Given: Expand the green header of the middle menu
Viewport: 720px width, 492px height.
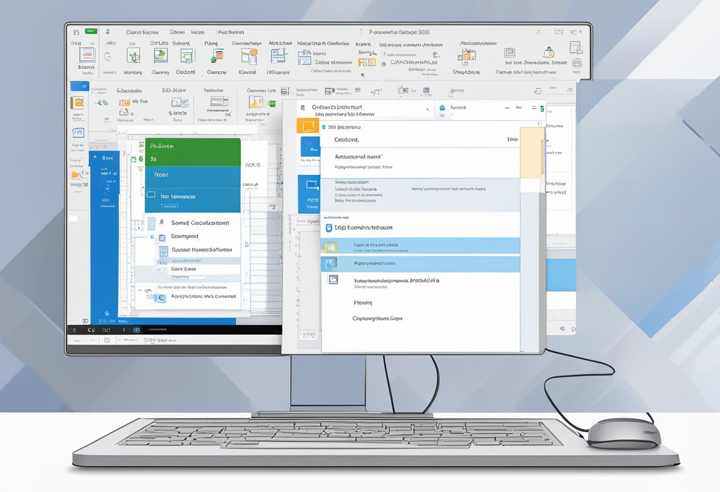Looking at the screenshot, I should click(192, 145).
